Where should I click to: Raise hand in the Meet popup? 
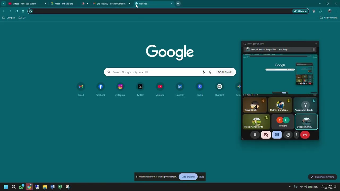(x=288, y=135)
